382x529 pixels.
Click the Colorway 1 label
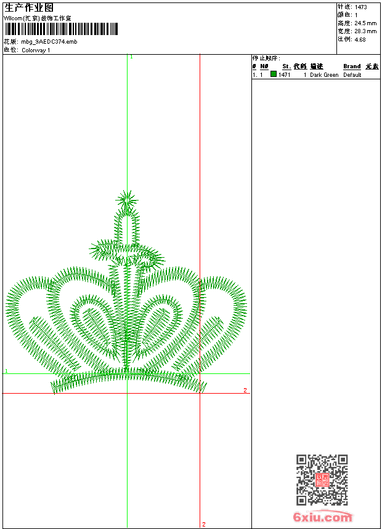click(x=36, y=50)
